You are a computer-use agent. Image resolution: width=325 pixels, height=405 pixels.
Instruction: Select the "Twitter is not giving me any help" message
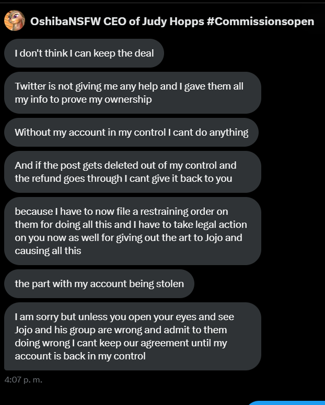click(133, 93)
